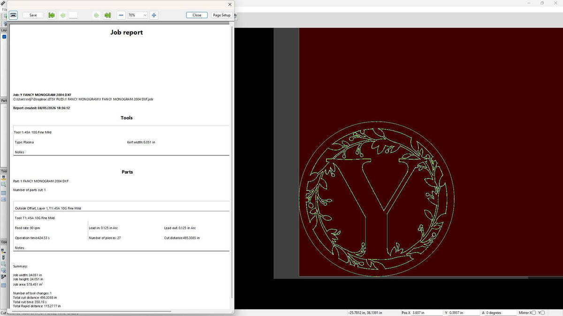Click 'Lead in: 0.125 in Arc' text
The height and width of the screenshot is (316, 563).
click(x=103, y=228)
